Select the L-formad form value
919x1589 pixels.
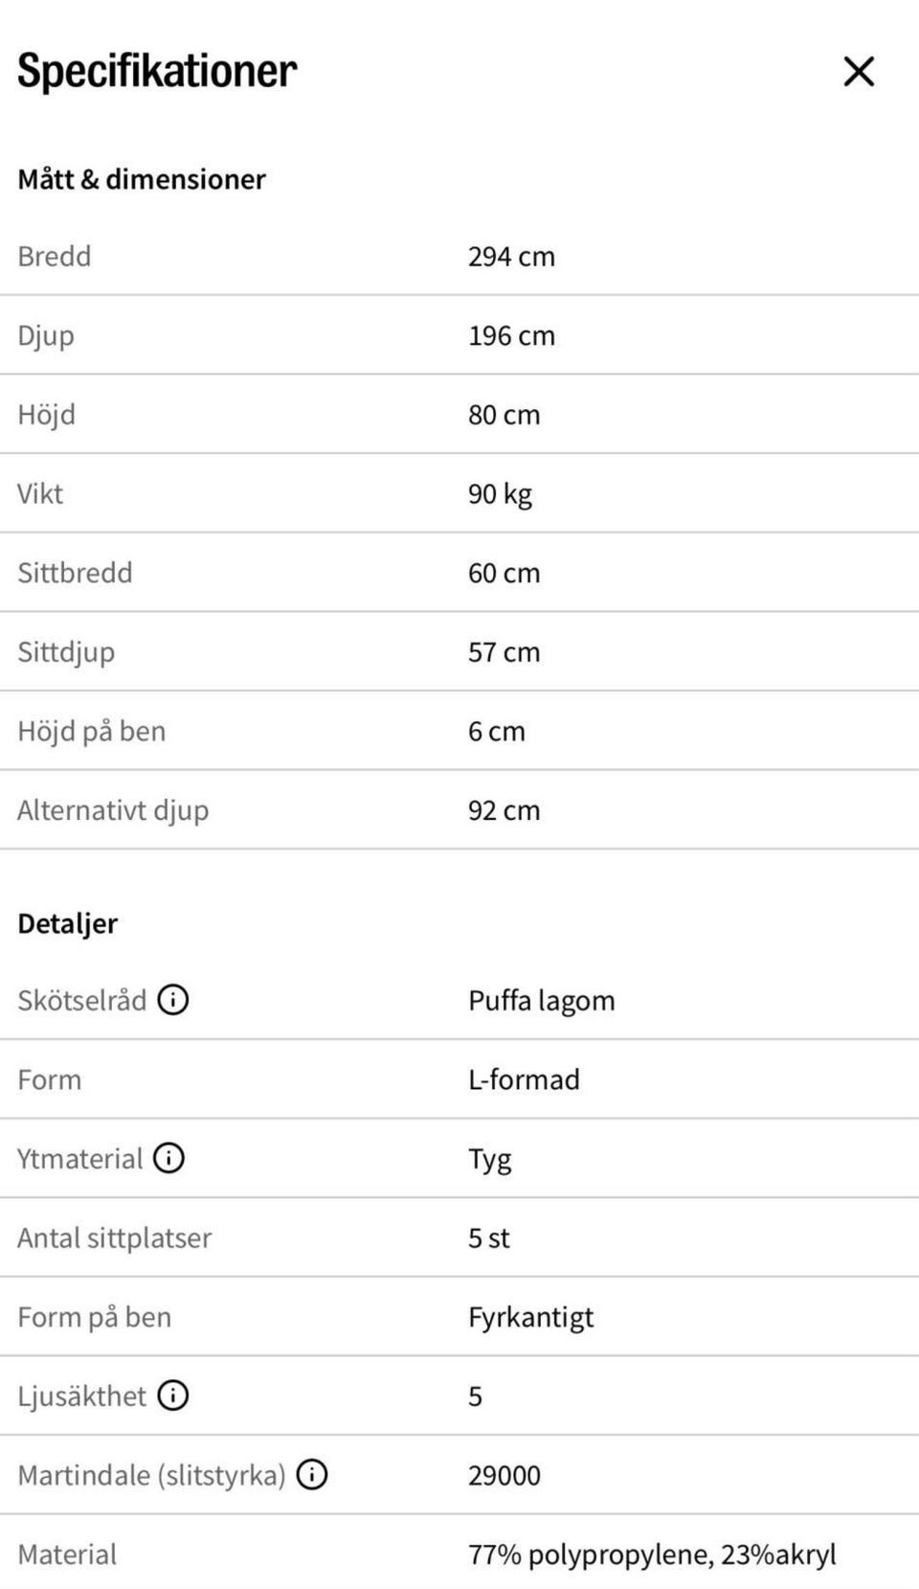[x=524, y=1079]
